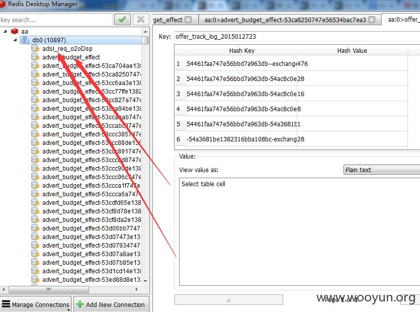Collapse the db0 (10897) database node
This screenshot has height=312, width=420.
15,40
